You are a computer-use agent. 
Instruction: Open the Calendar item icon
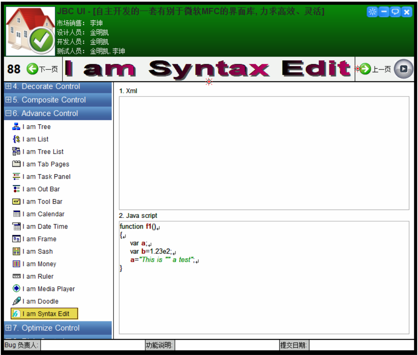(x=16, y=214)
